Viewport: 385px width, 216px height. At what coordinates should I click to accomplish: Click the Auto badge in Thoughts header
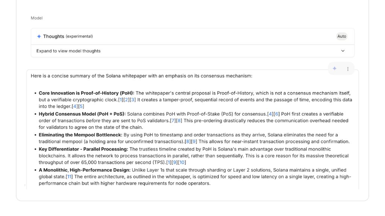341,36
